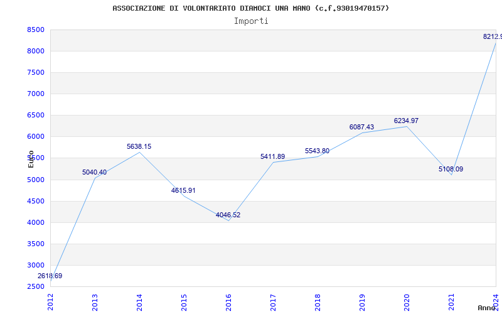Click the data label 2618.69
The width and height of the screenshot is (502, 314).
click(50, 276)
